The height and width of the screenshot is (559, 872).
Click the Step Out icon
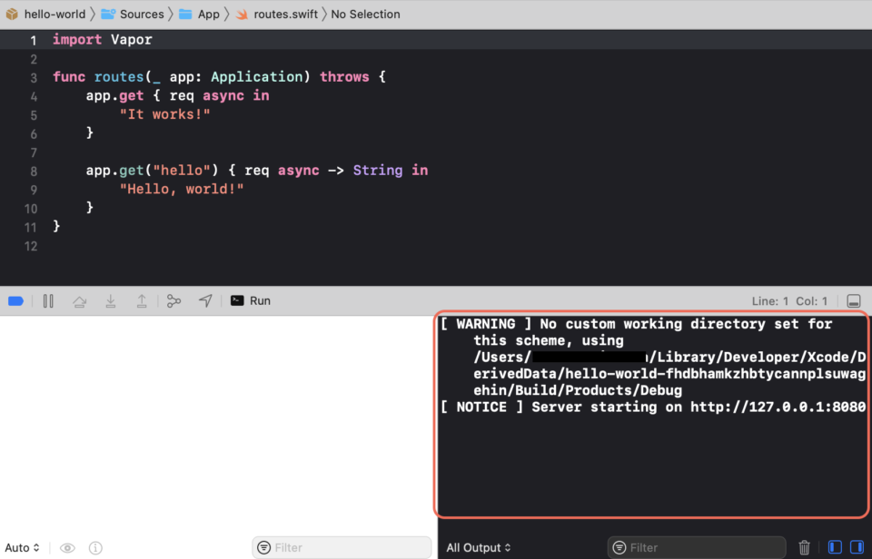(x=141, y=300)
